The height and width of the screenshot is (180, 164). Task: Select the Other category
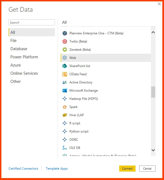[16, 82]
